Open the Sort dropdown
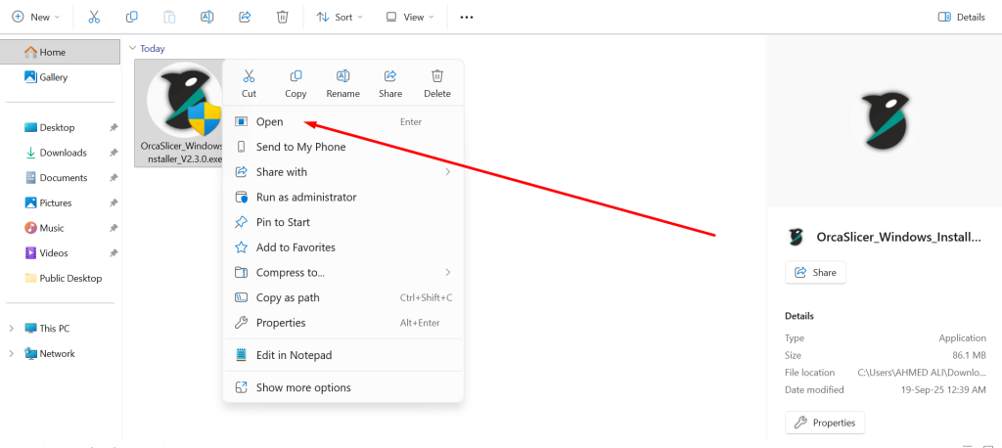 [x=340, y=17]
